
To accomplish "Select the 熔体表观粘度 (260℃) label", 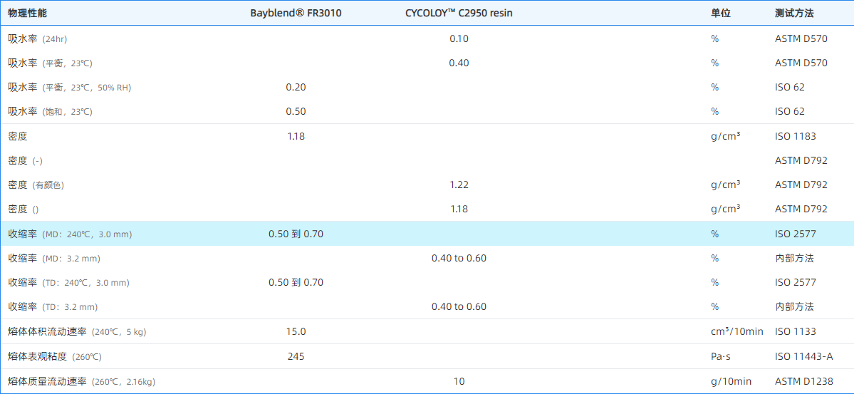I will [x=54, y=356].
